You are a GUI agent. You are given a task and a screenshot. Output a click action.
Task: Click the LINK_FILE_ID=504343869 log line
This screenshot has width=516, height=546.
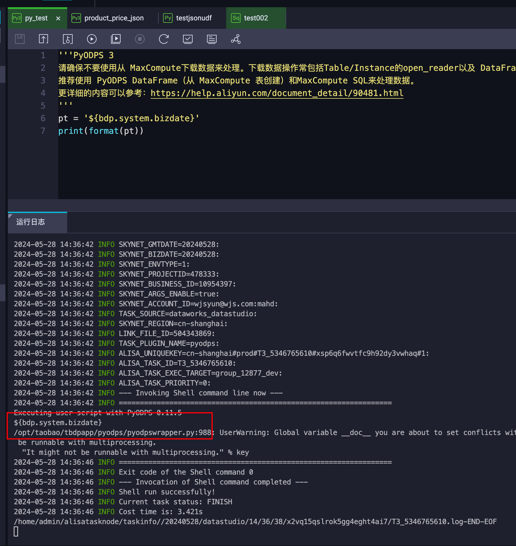(x=114, y=334)
